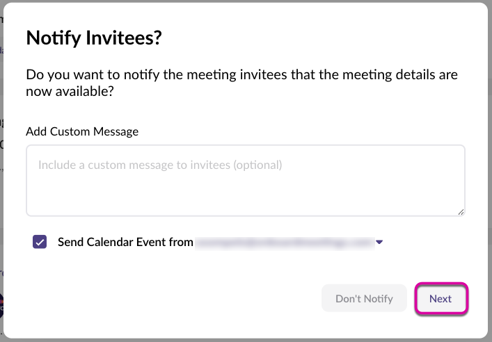
Task: Open the blurred sender email selector
Action: (x=284, y=242)
